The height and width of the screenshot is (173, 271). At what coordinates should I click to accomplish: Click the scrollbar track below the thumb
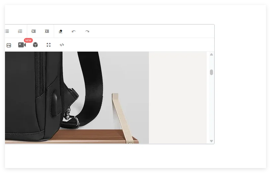coord(211,109)
